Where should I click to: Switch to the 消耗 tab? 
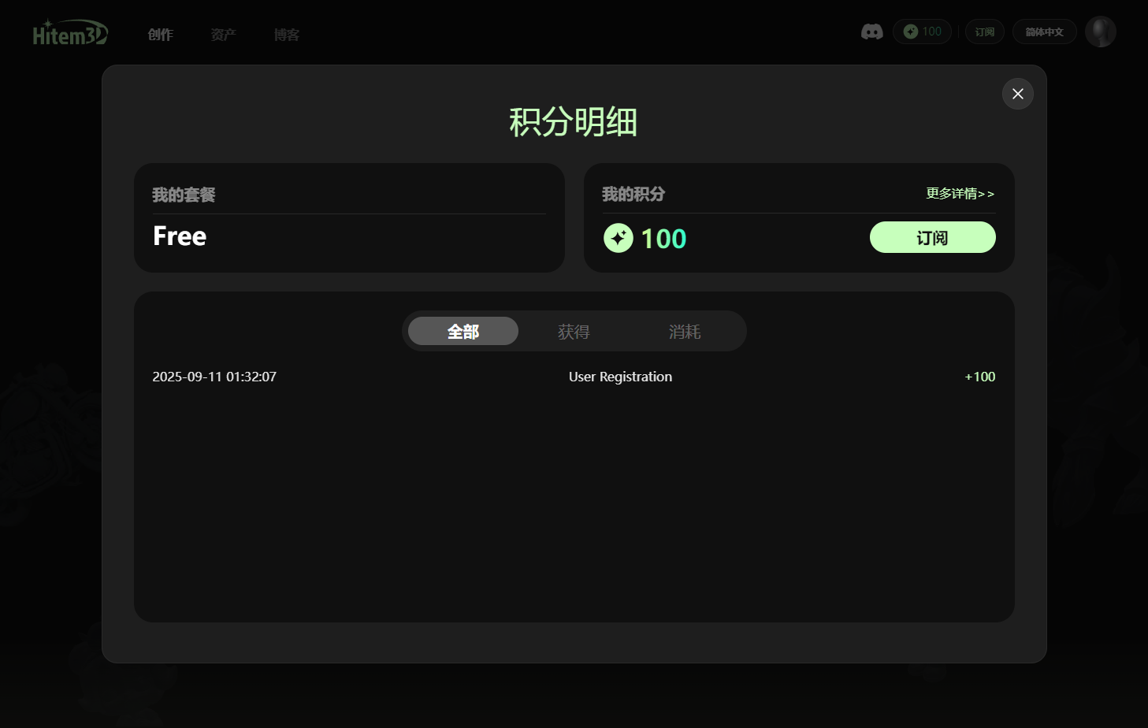[x=684, y=332]
